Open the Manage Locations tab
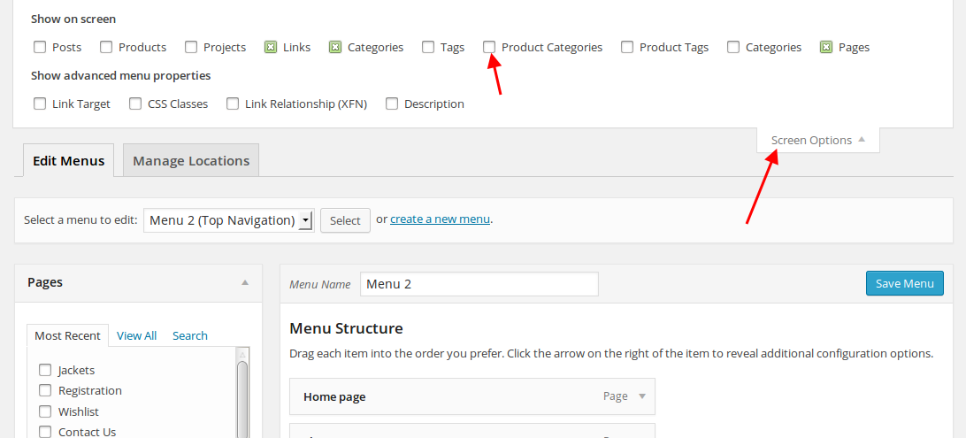966x438 pixels. point(191,161)
